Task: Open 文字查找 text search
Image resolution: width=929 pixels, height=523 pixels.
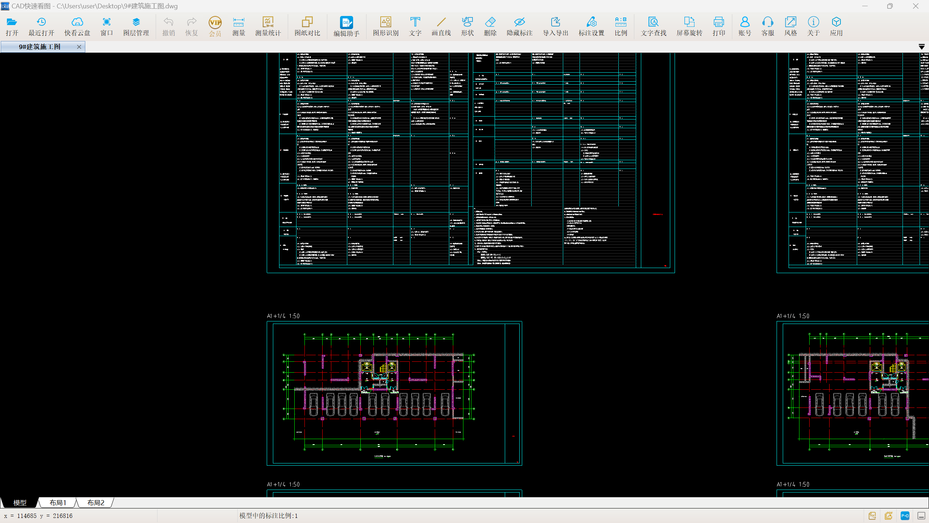Action: coord(654,26)
